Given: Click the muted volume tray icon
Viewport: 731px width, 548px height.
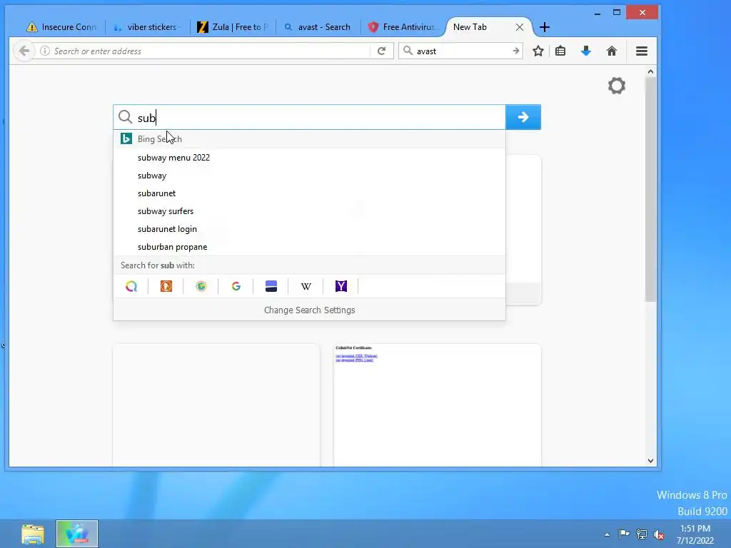Looking at the screenshot, I should tap(659, 534).
